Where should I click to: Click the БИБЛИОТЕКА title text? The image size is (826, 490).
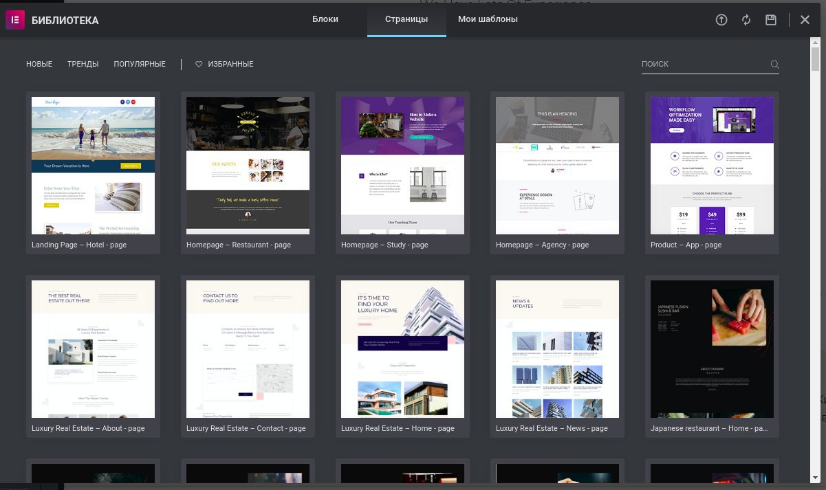click(x=65, y=21)
